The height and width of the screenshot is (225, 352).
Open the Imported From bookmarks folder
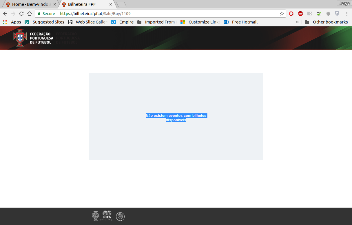click(156, 22)
